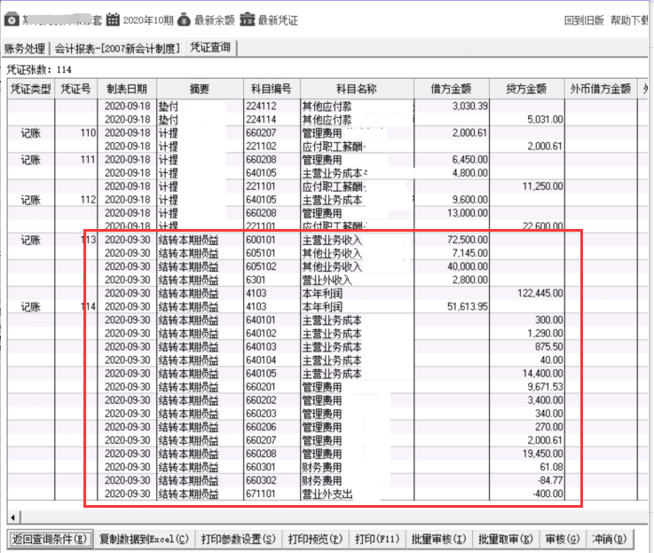Switch to 账务处理 tab
This screenshot has height=553, width=654.
tap(25, 49)
